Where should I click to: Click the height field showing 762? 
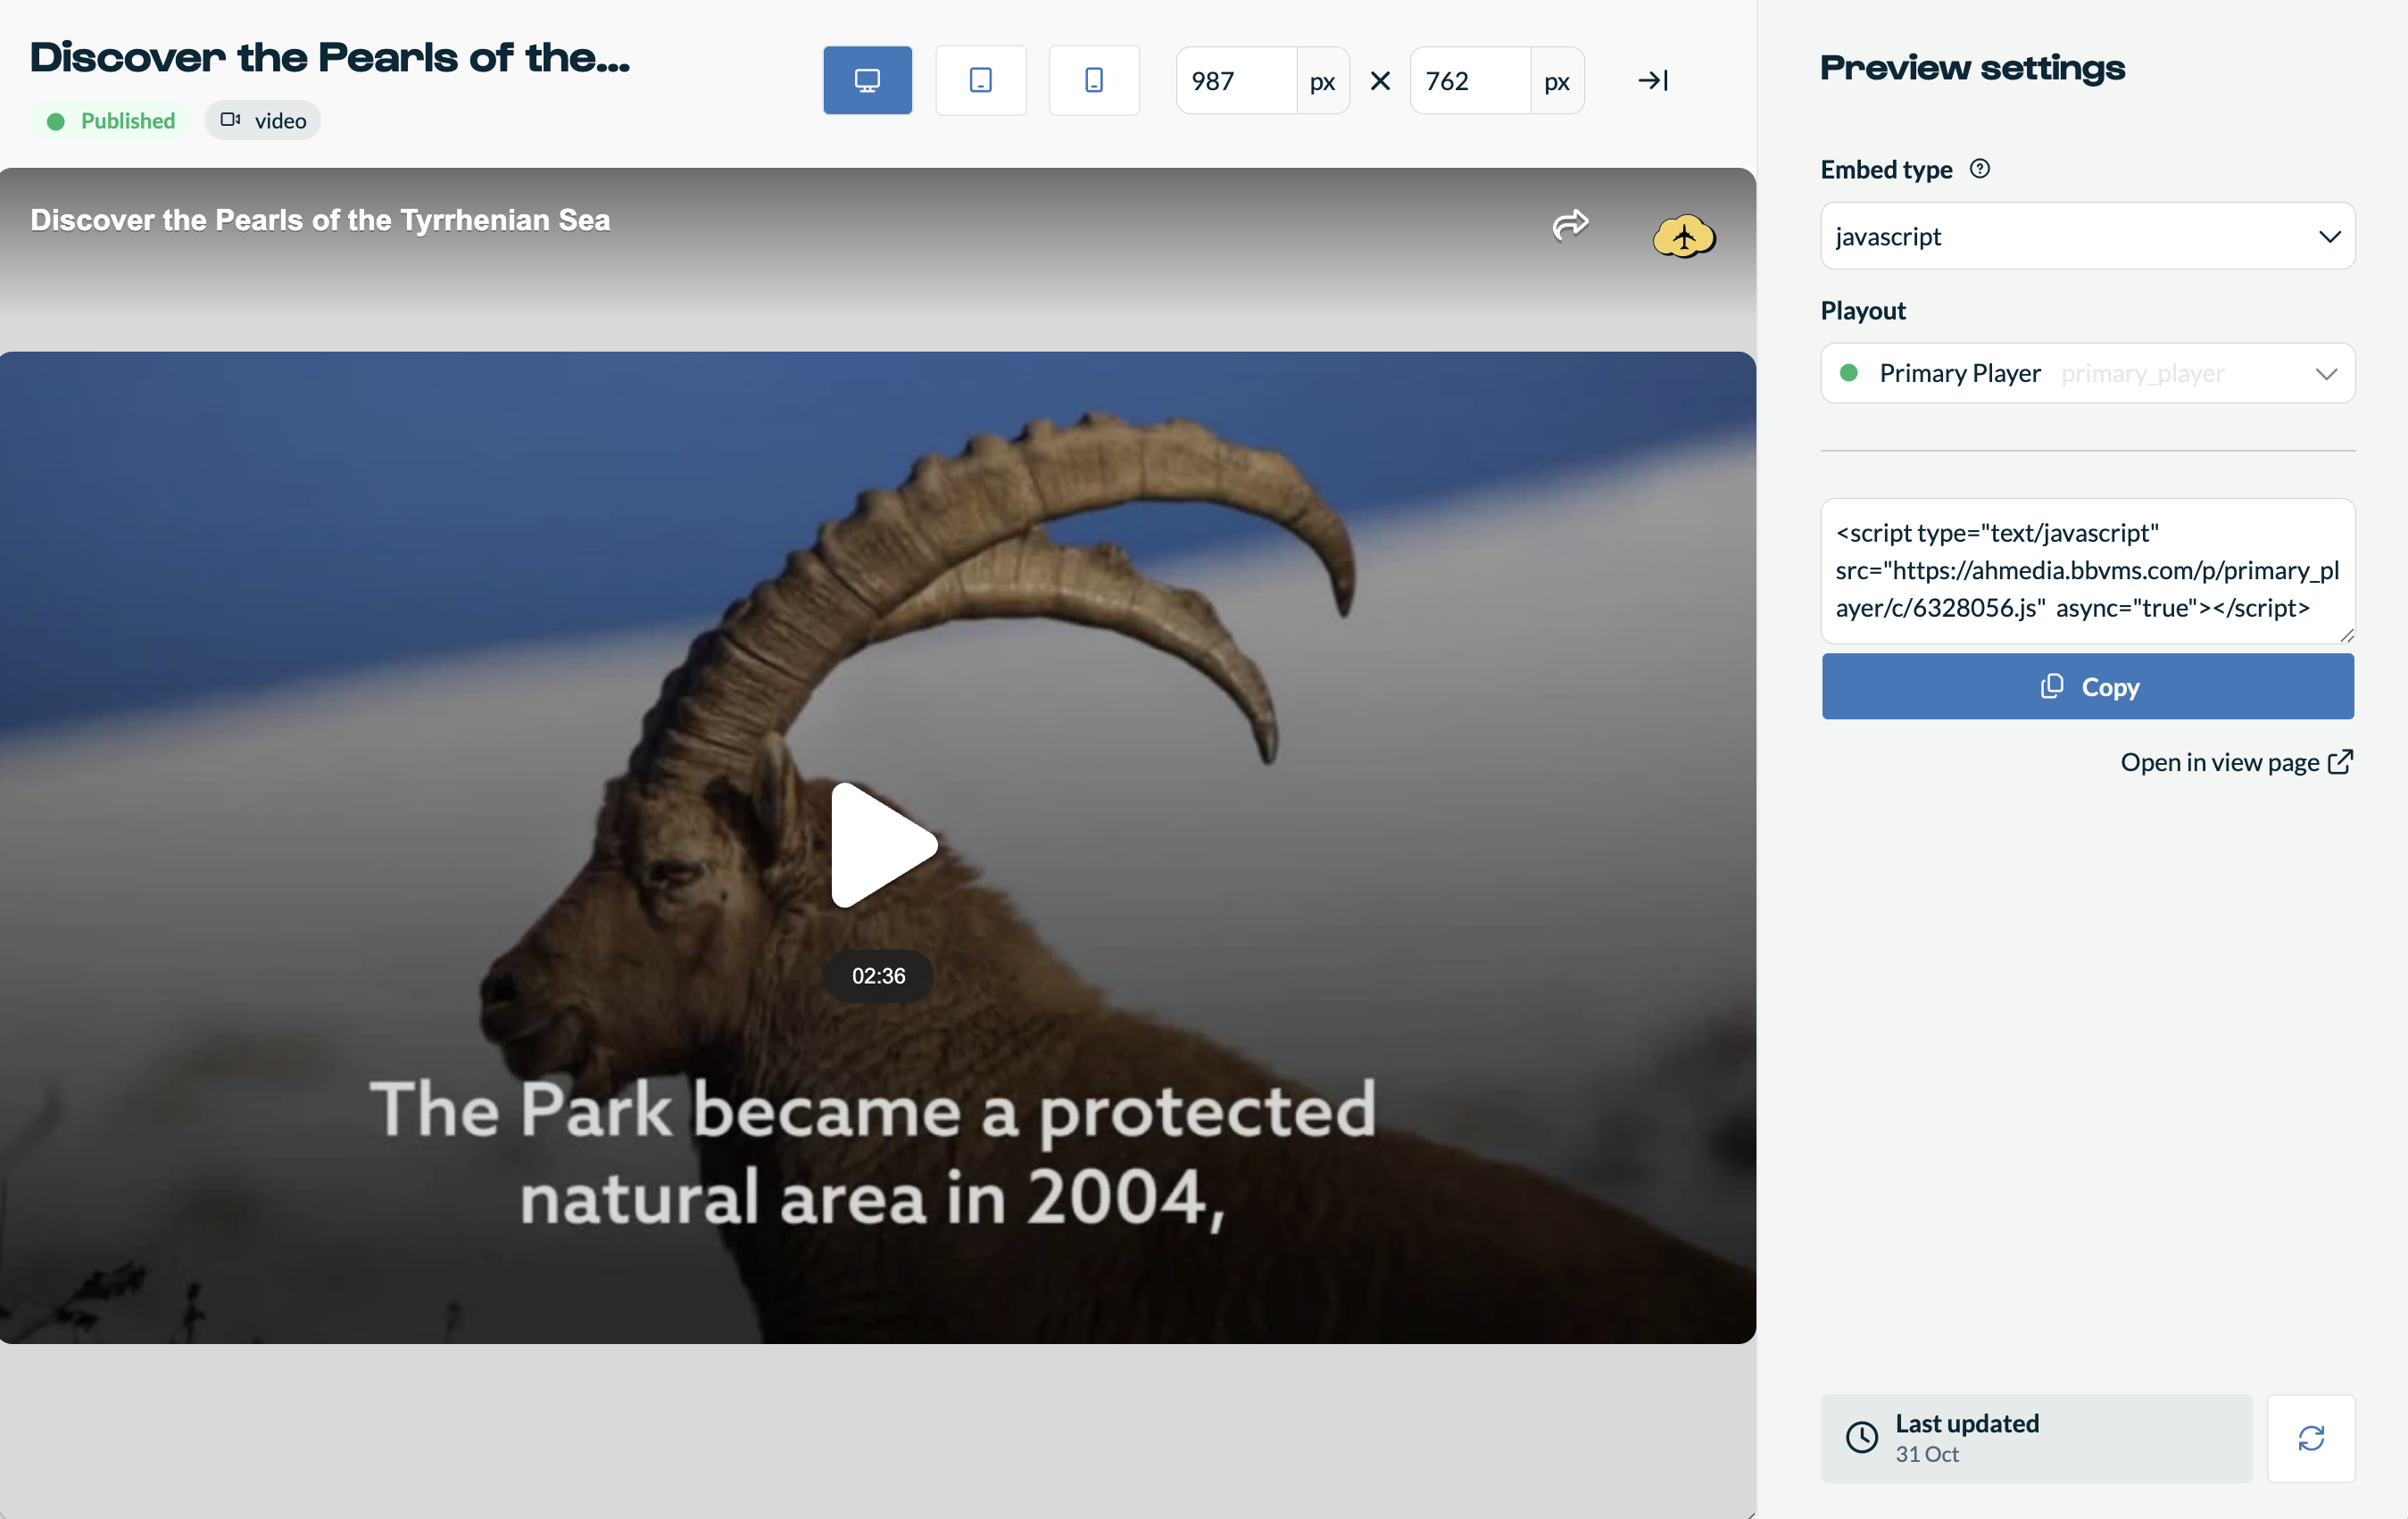(1469, 81)
